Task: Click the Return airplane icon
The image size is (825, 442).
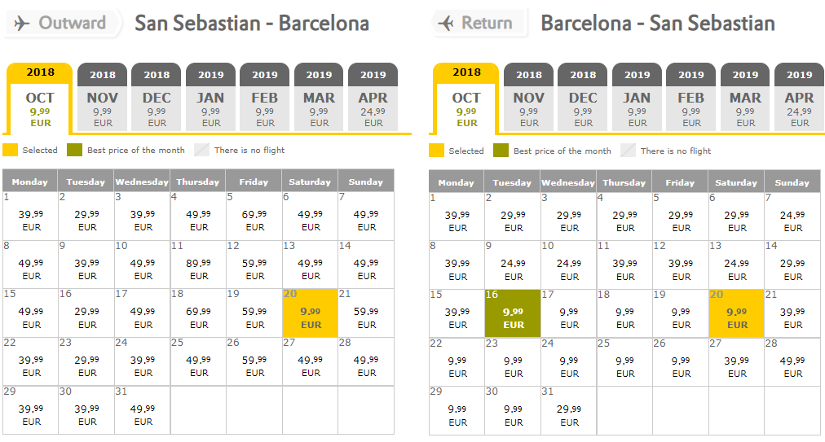Action: pos(446,23)
